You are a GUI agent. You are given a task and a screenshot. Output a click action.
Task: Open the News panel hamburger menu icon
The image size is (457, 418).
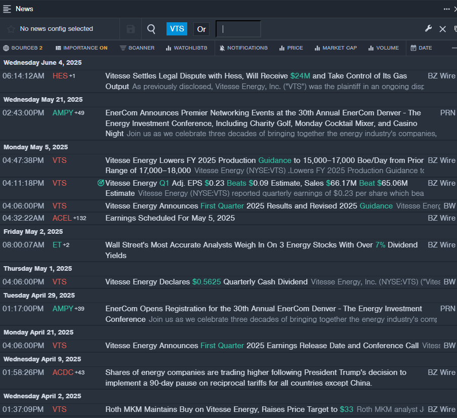pos(7,9)
